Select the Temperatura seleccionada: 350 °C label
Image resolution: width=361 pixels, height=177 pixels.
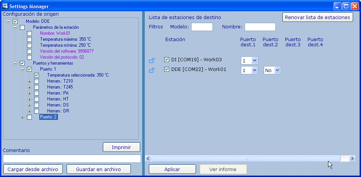78,75
